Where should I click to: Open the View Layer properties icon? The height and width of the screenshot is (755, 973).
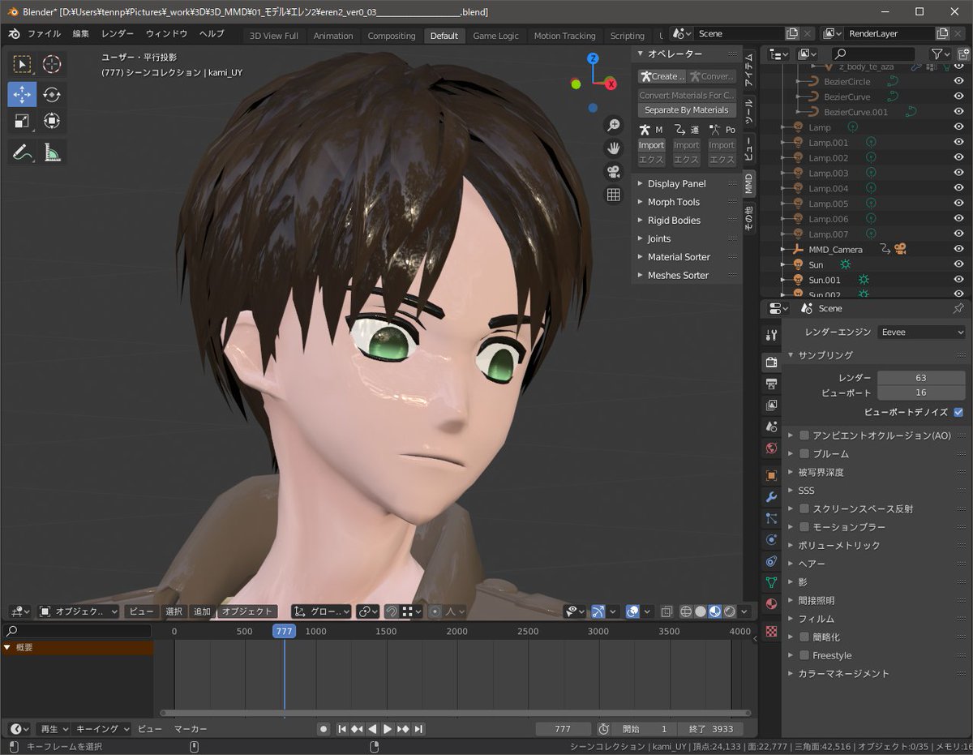point(771,405)
